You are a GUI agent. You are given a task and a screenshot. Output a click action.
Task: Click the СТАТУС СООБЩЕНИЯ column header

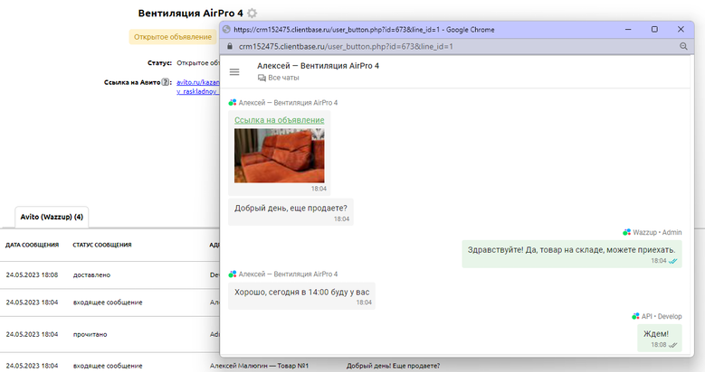coord(102,245)
